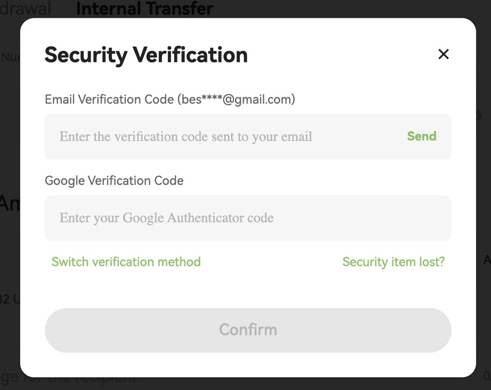
Task: Focus the Google Authenticator code field
Action: click(x=248, y=218)
